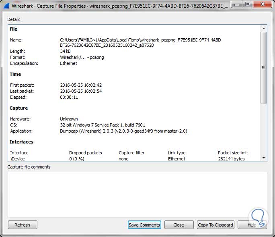This screenshot has height=237, width=275.
Task: Click the details pane scroll up arrow
Action: (x=264, y=28)
